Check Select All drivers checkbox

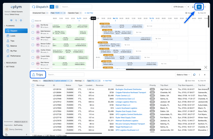point(33,21)
